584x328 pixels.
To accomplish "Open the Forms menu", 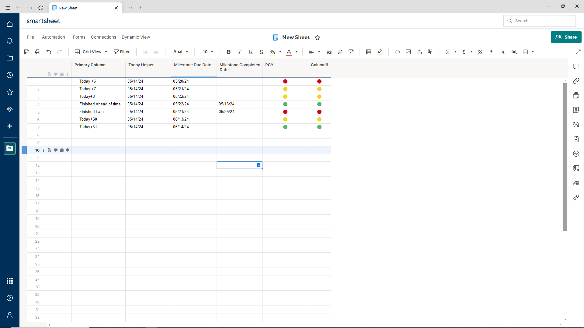I will [x=79, y=37].
